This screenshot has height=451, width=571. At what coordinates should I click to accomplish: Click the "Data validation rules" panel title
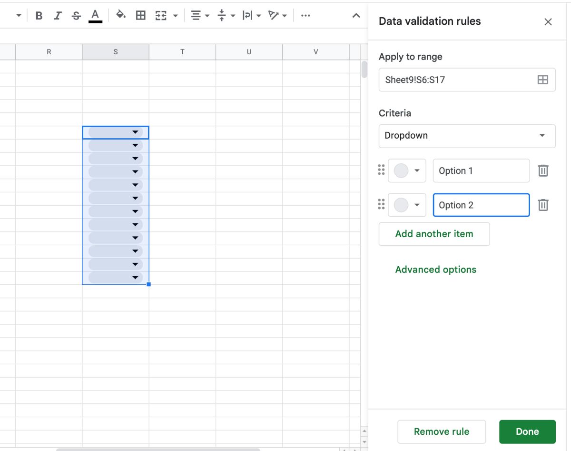[430, 21]
